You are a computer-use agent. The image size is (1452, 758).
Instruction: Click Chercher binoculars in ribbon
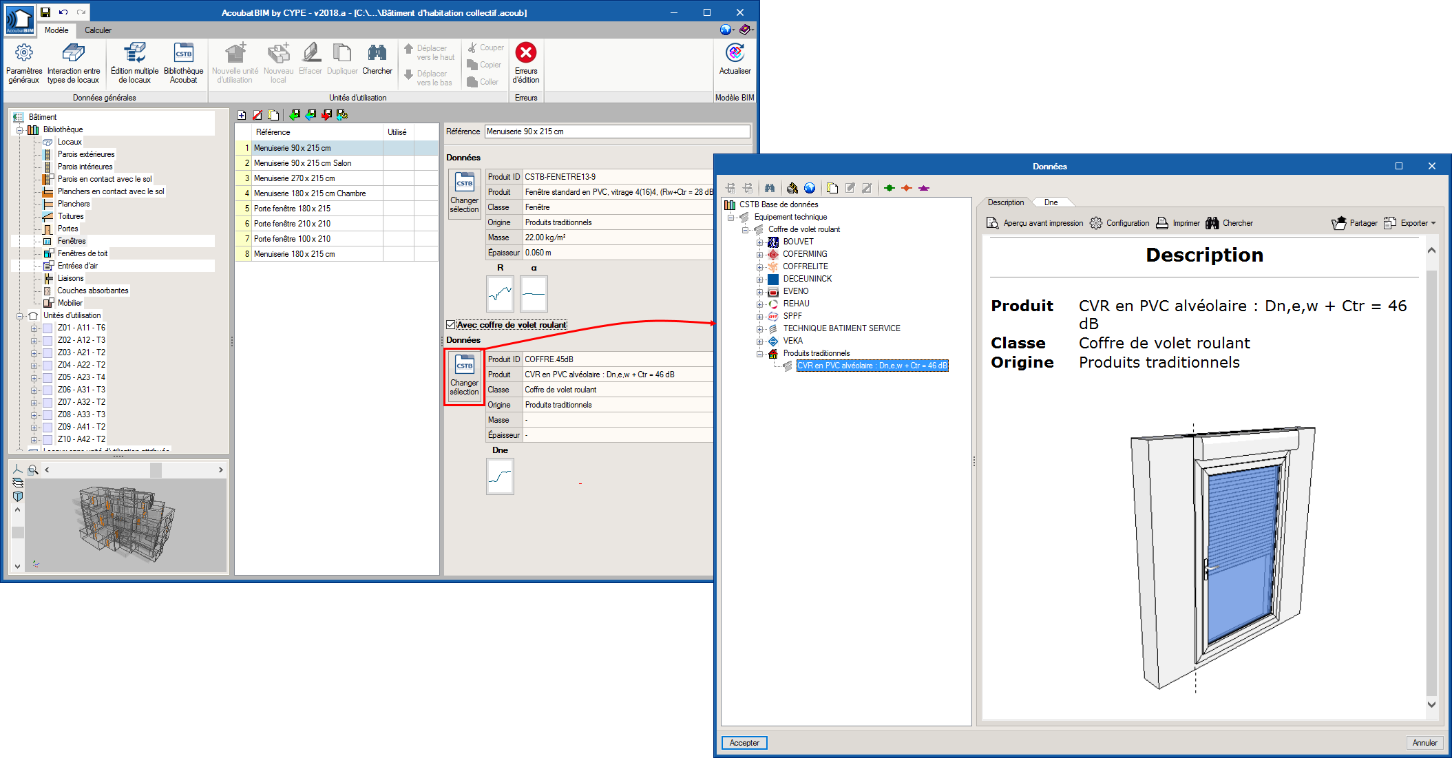point(377,59)
